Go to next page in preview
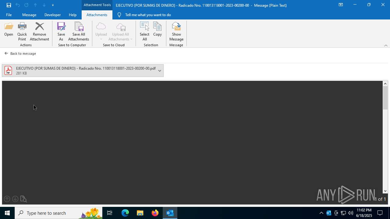 (x=15, y=199)
